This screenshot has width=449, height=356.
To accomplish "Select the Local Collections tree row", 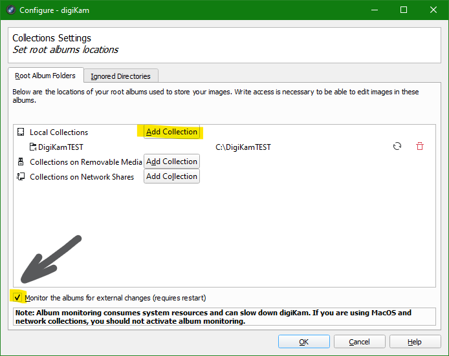I will pos(59,132).
